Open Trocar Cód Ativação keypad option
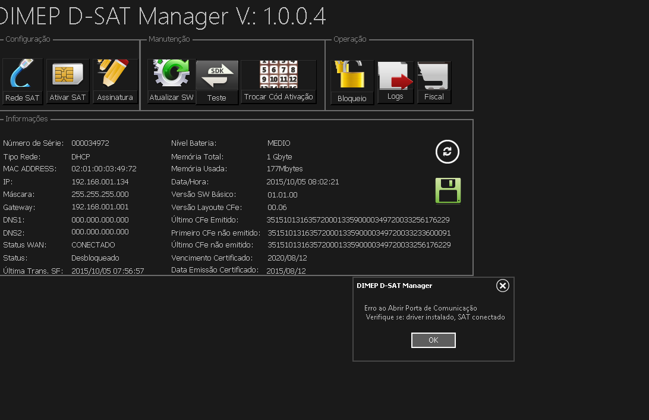The height and width of the screenshot is (420, 649). click(x=279, y=82)
